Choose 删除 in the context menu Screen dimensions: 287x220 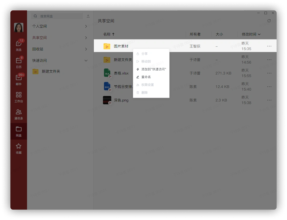(151, 93)
